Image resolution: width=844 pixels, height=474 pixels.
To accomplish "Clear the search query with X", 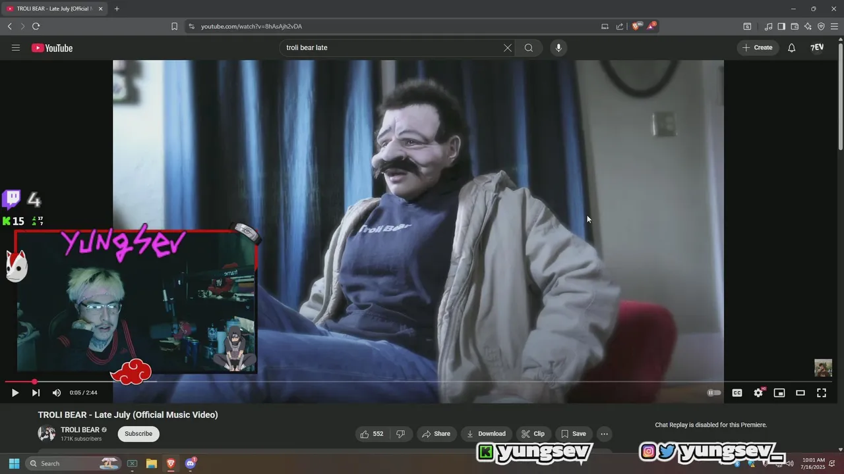I will click(508, 47).
